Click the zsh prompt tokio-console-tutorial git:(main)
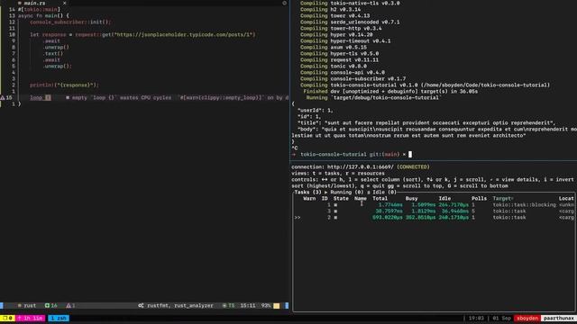 pos(350,154)
